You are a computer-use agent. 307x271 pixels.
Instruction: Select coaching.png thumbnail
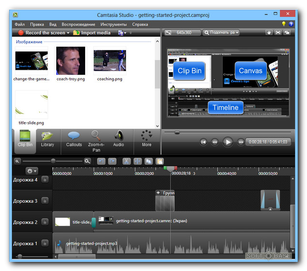point(110,61)
